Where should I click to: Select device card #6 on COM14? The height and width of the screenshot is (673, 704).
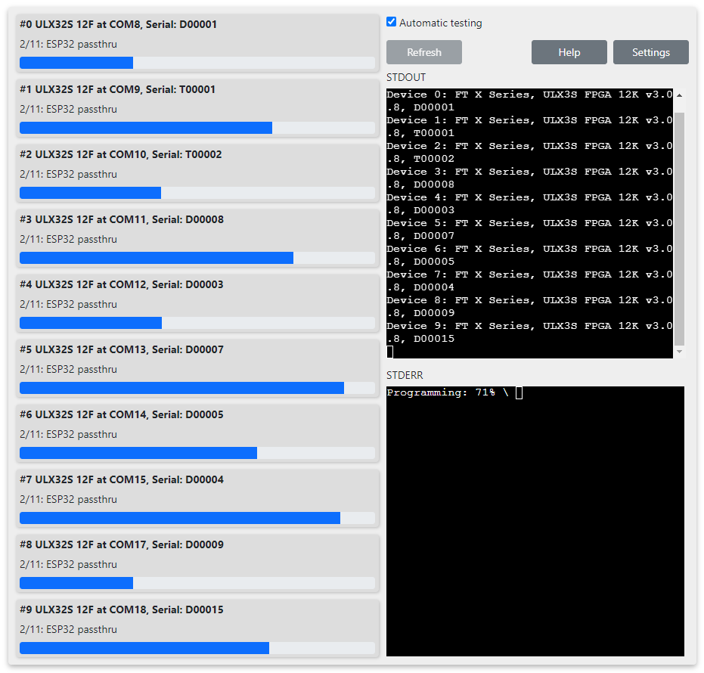point(197,424)
